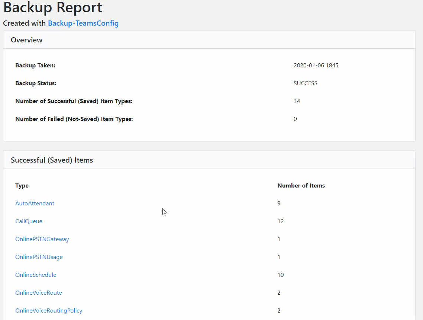The width and height of the screenshot is (423, 320).
Task: Click the SUCCESS backup status value
Action: coord(305,83)
